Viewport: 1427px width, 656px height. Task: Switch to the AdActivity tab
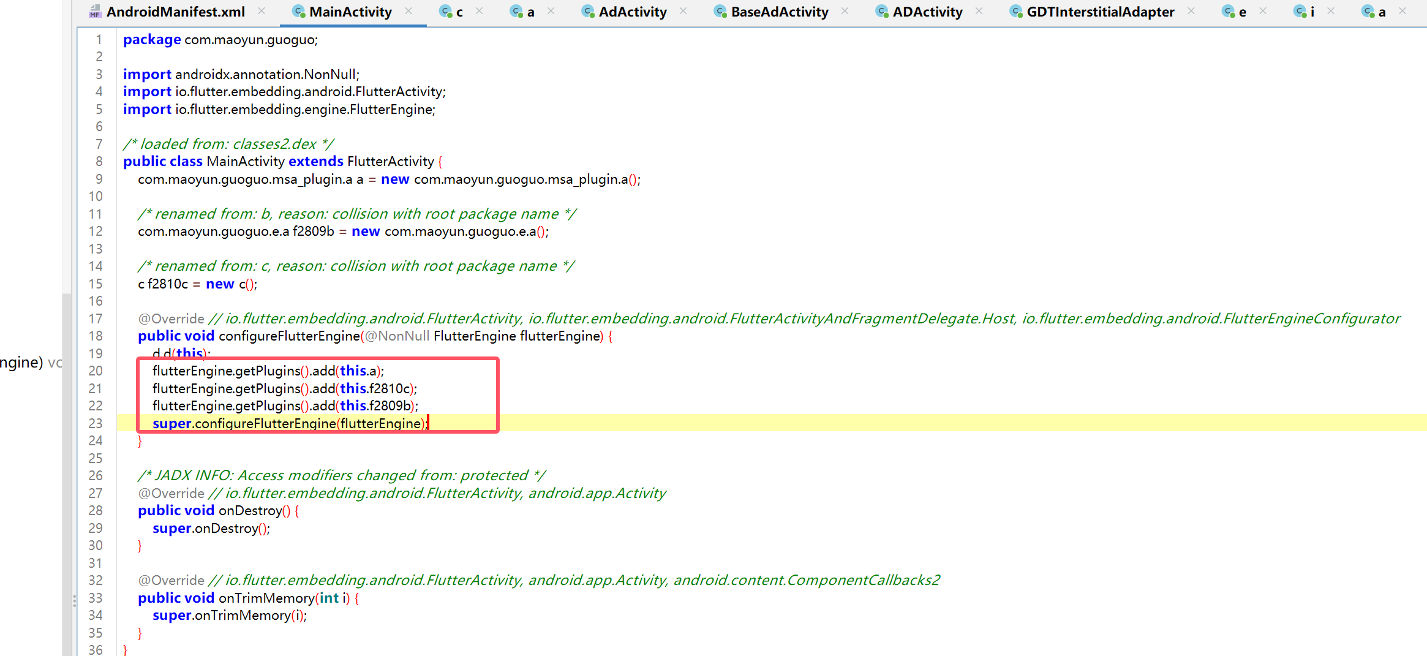click(x=633, y=12)
